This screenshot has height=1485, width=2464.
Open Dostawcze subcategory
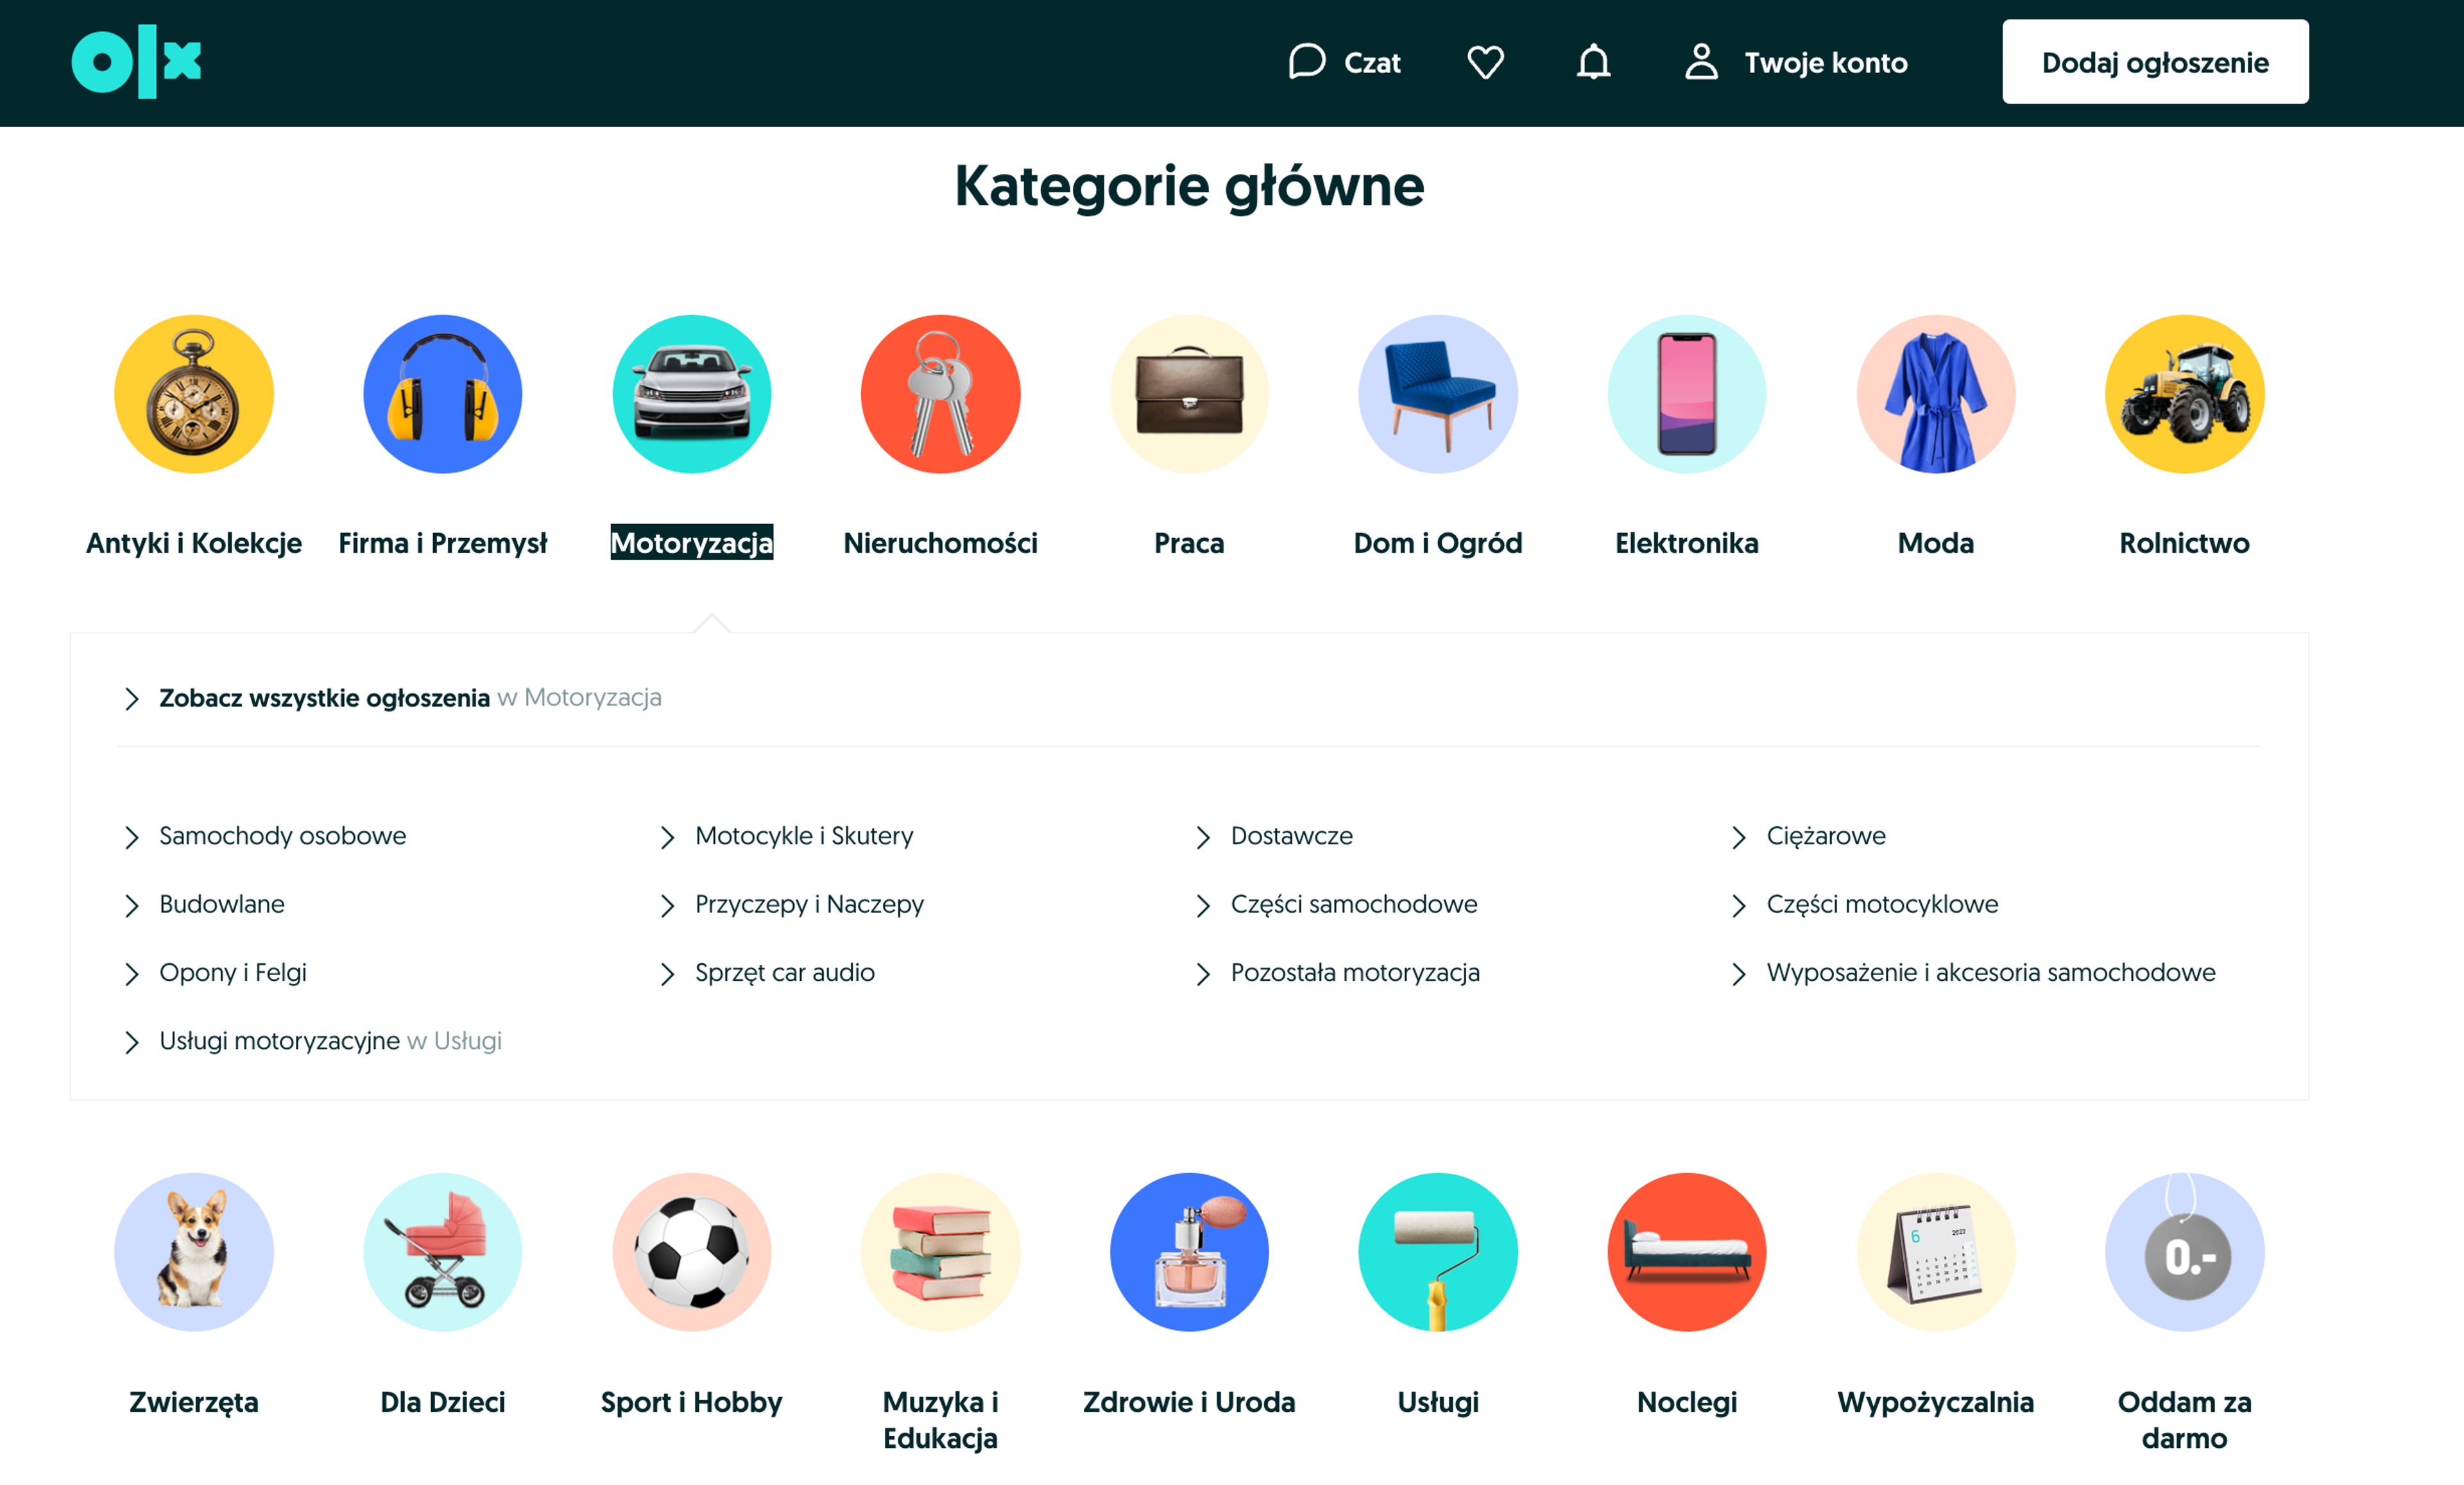tap(1292, 836)
